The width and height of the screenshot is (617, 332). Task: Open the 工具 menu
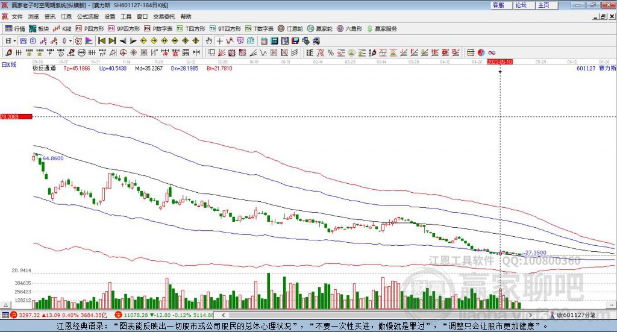[x=126, y=16]
